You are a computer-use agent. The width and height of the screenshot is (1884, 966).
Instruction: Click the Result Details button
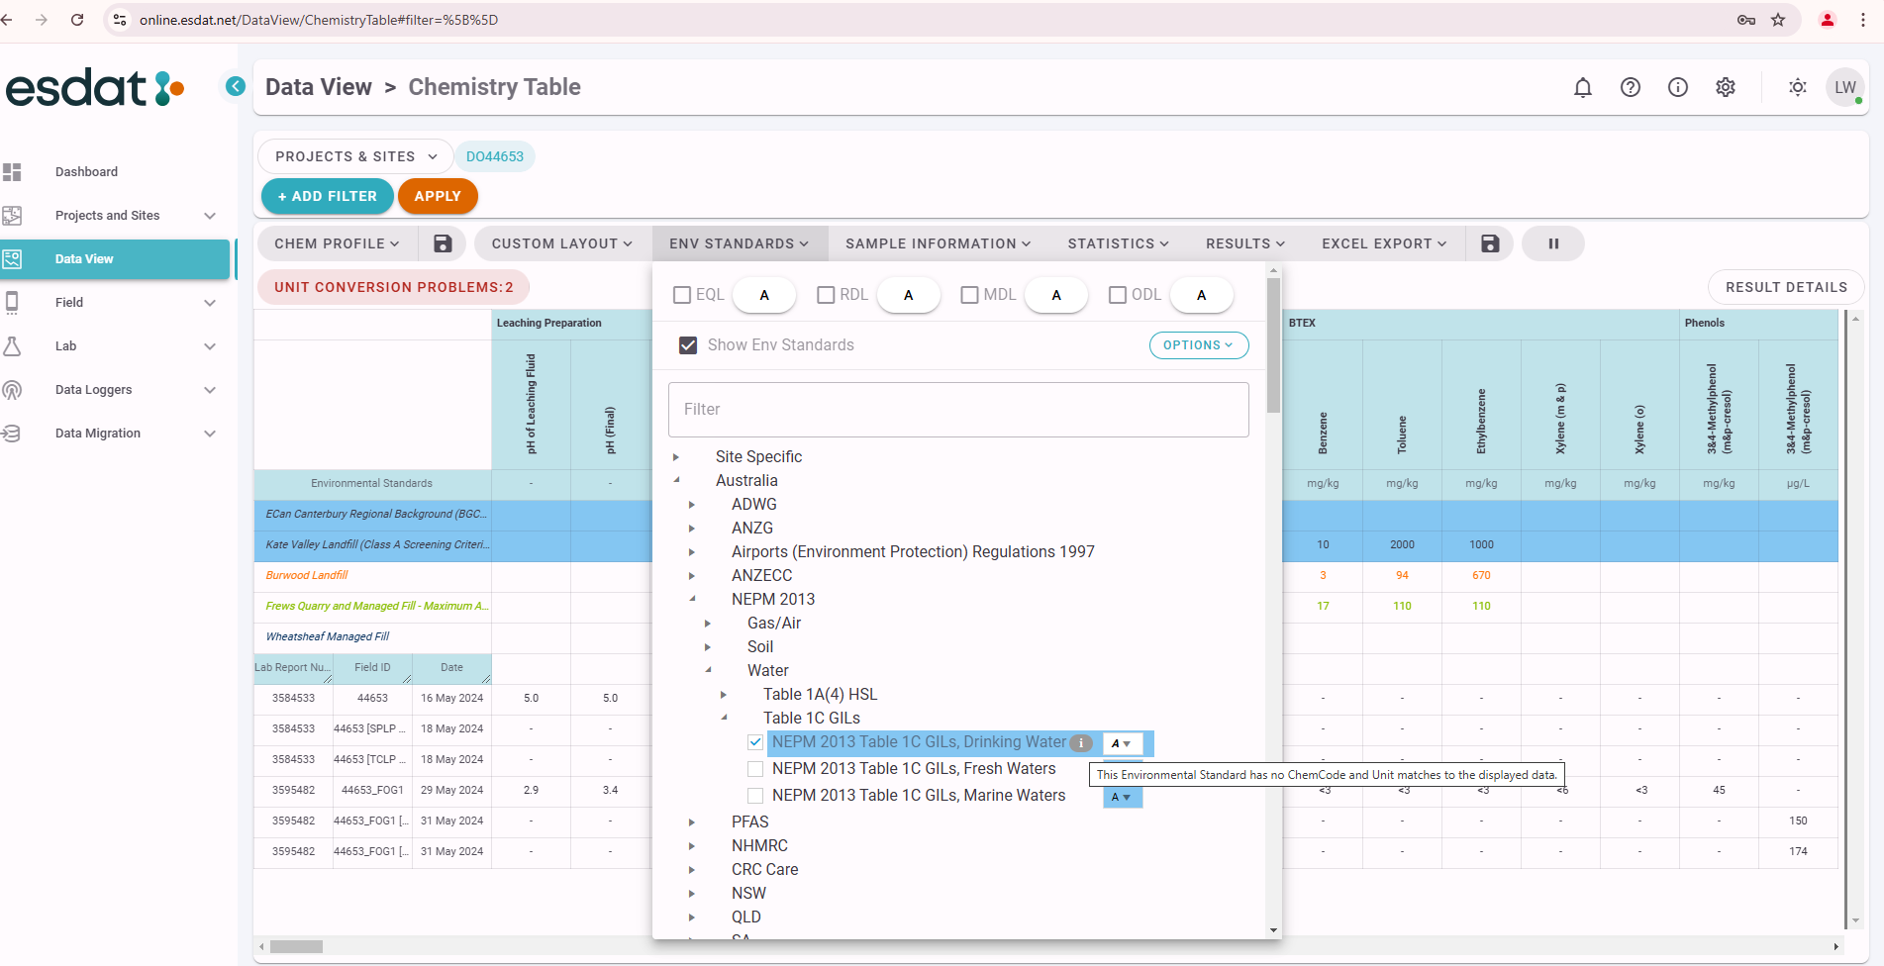point(1785,287)
